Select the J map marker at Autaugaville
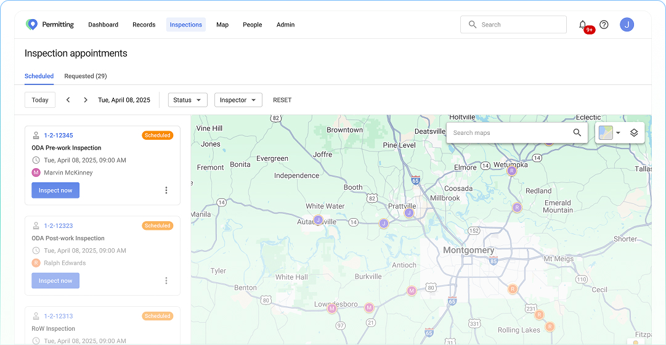 click(x=318, y=220)
